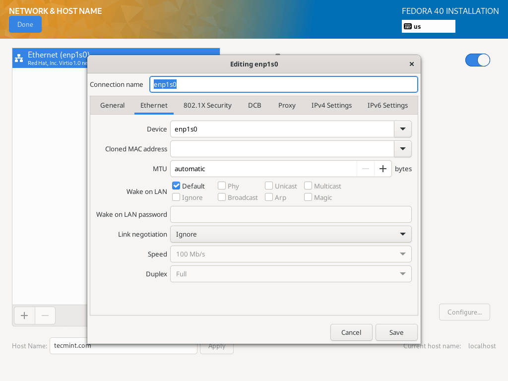Open the Device dropdown arrow
508x381 pixels.
coord(402,129)
